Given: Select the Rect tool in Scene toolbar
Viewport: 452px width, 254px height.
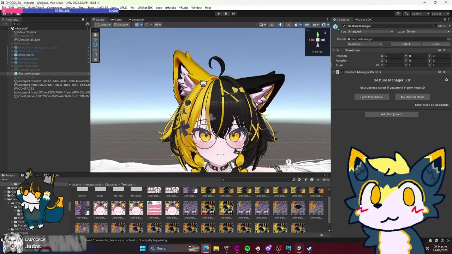Looking at the screenshot, I should pos(95,55).
